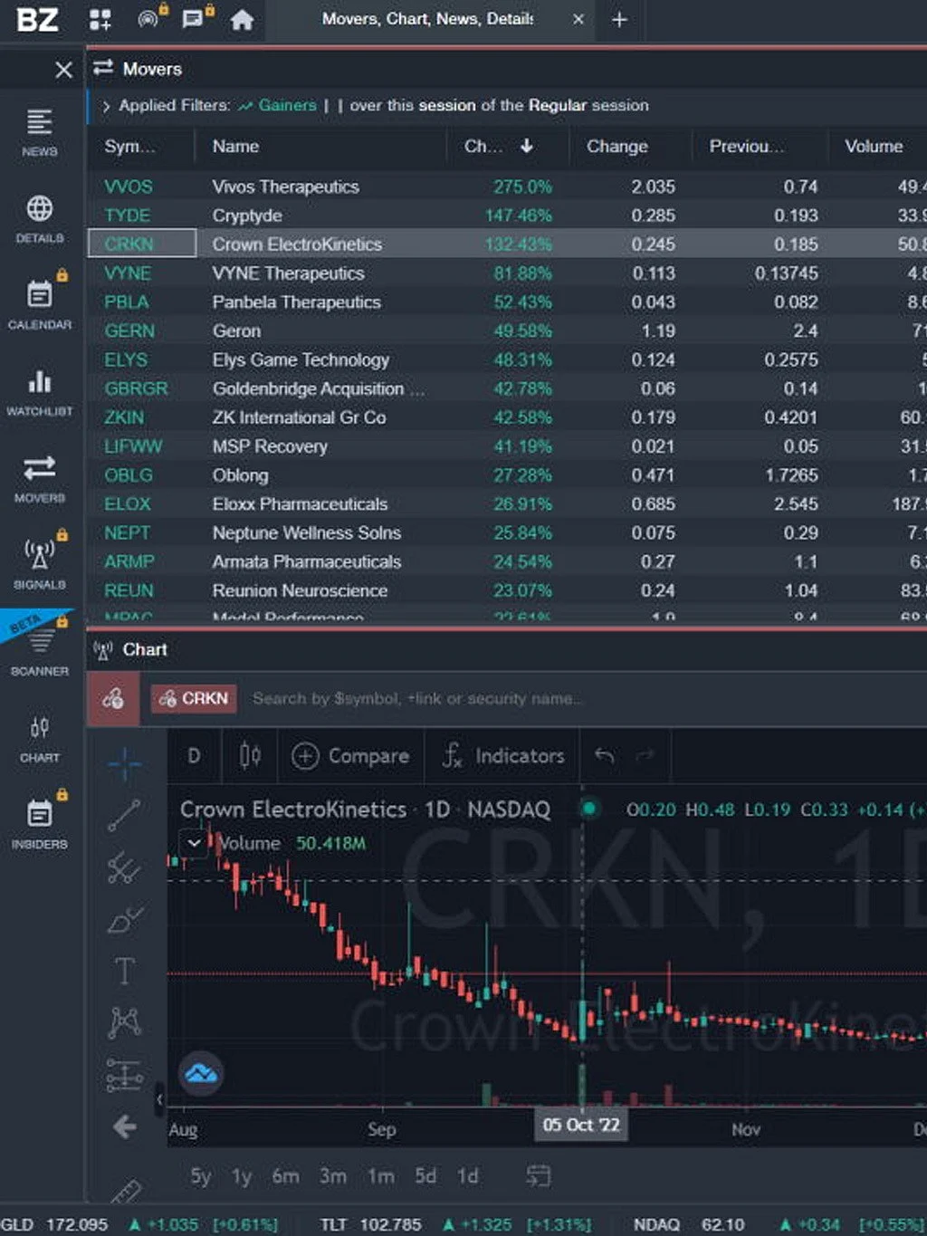Select the OBLG ticker symbol
Viewport: 927px width, 1236px height.
tap(129, 475)
